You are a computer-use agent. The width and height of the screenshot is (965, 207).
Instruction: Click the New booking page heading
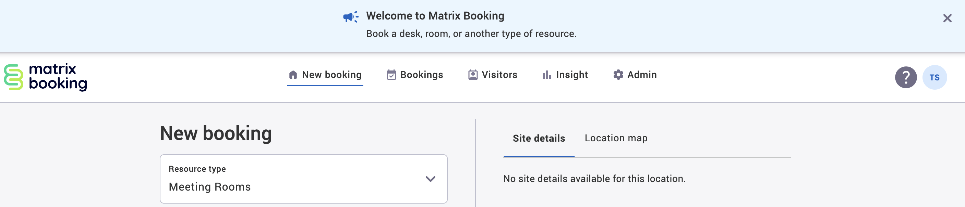[216, 134]
